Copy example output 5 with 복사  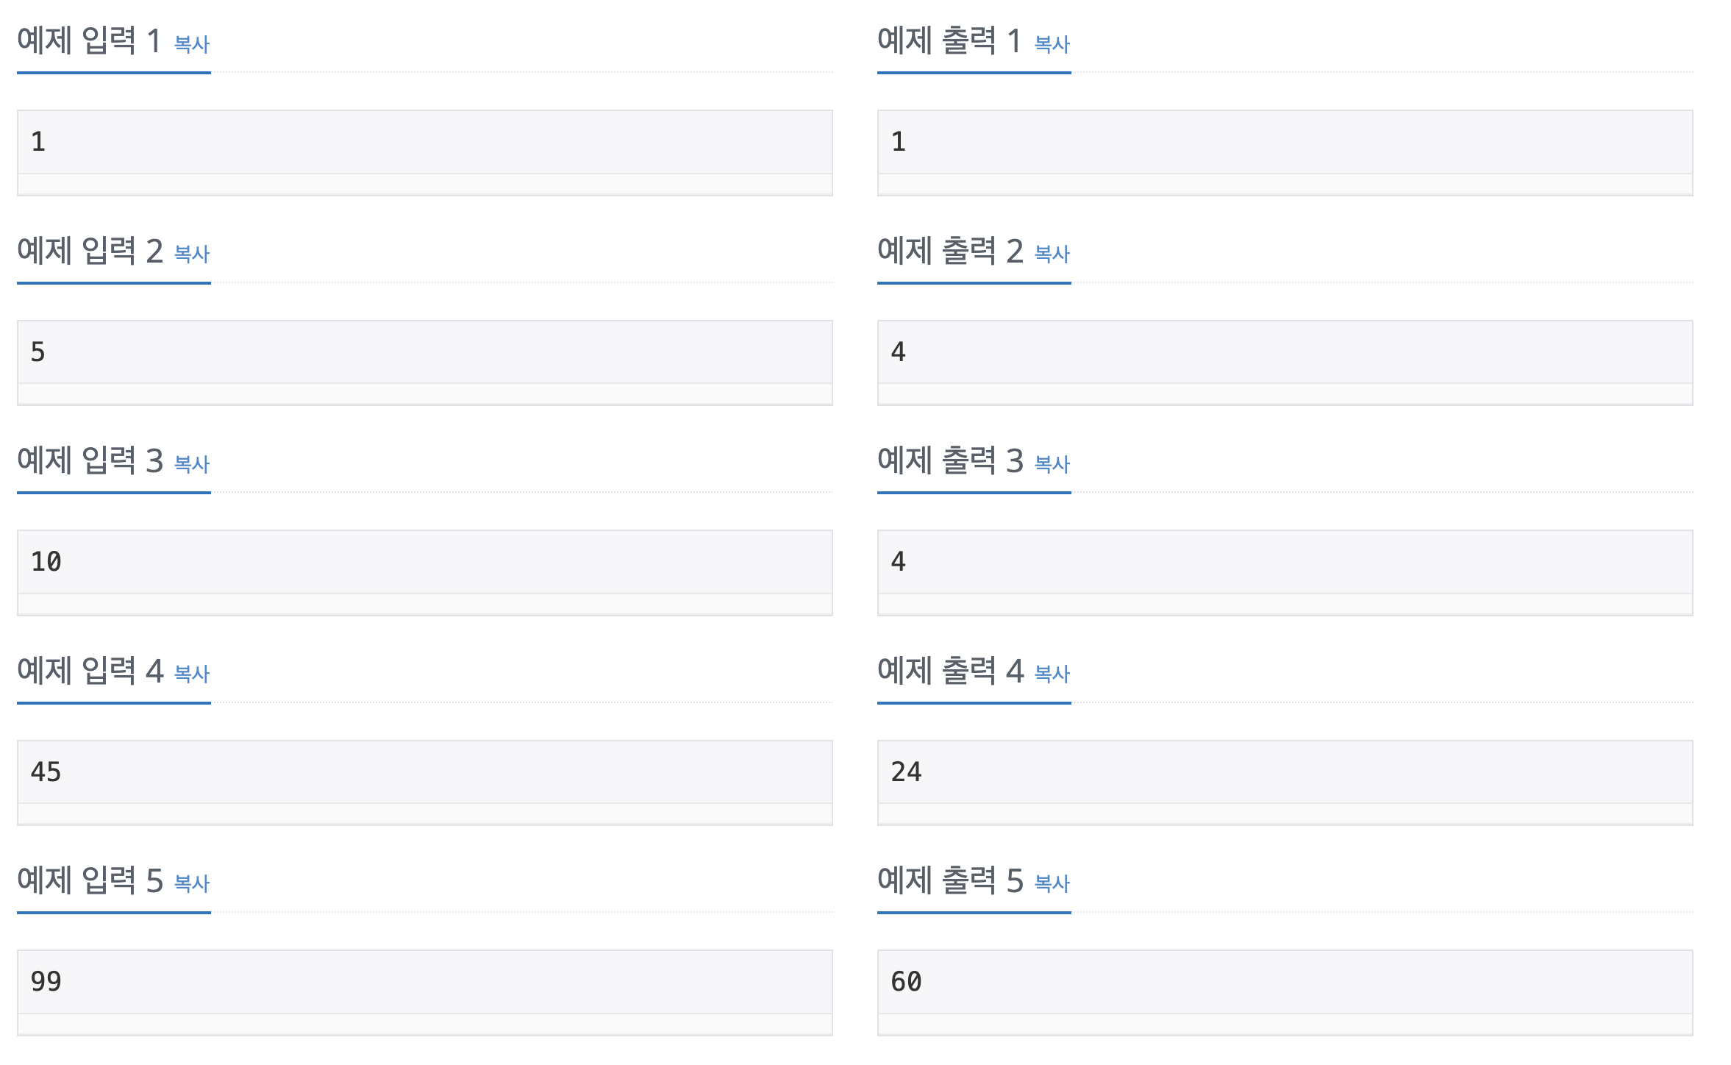click(x=1052, y=883)
